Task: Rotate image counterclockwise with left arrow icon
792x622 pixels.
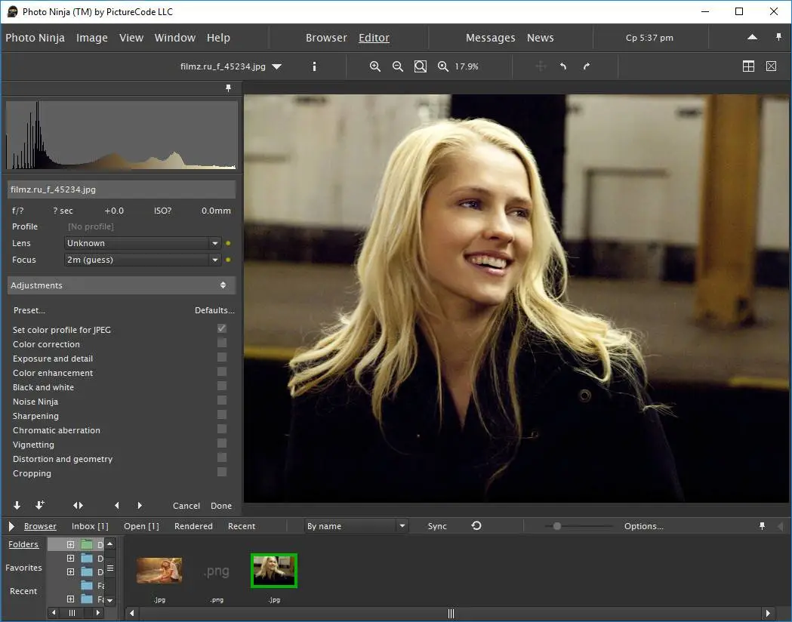Action: (563, 66)
